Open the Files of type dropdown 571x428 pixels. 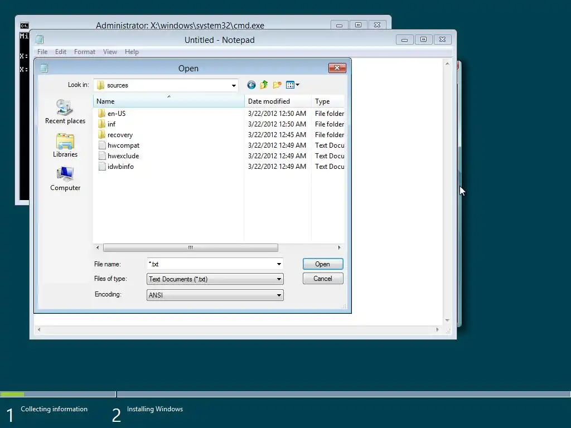(x=279, y=279)
